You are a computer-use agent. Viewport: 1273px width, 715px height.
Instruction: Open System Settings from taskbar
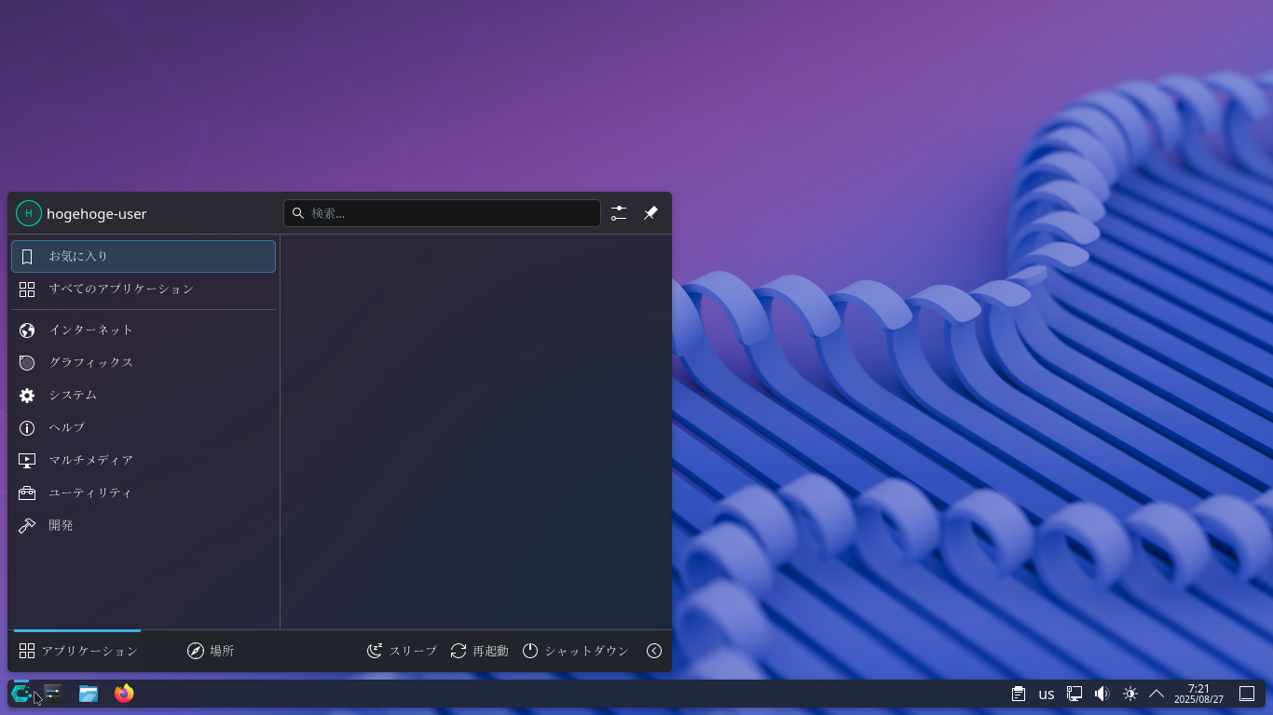pos(53,694)
